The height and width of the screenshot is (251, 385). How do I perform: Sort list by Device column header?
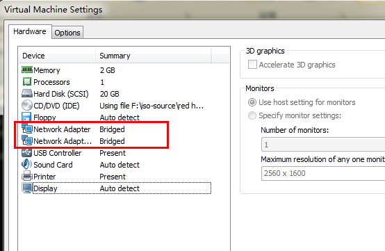coord(57,56)
